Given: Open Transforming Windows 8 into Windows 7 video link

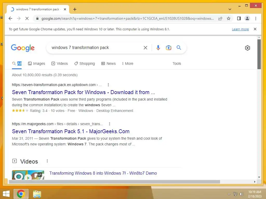Looking at the screenshot, I should 103,173.
